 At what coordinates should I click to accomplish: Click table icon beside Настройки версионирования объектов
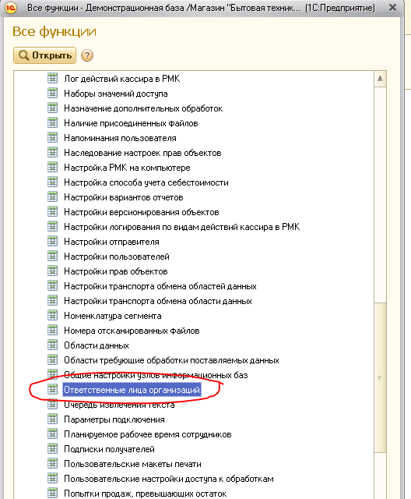click(52, 211)
